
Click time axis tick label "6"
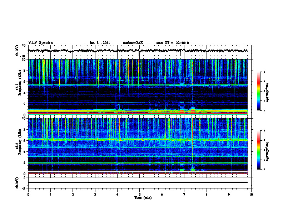[162, 194]
